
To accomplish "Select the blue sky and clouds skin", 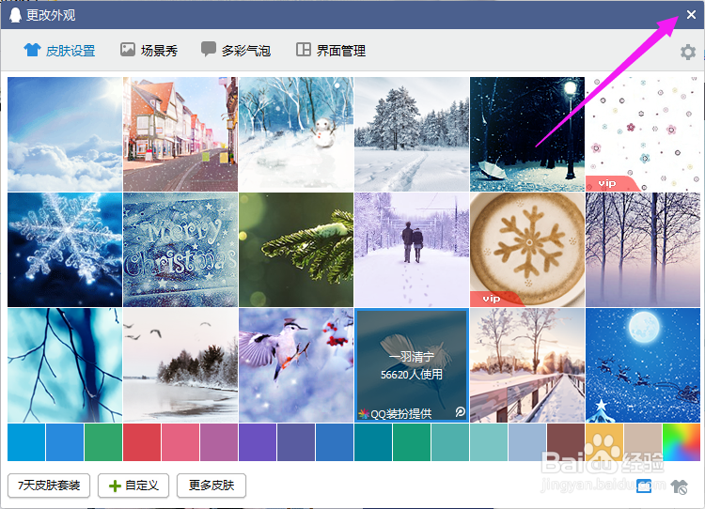I will [65, 134].
